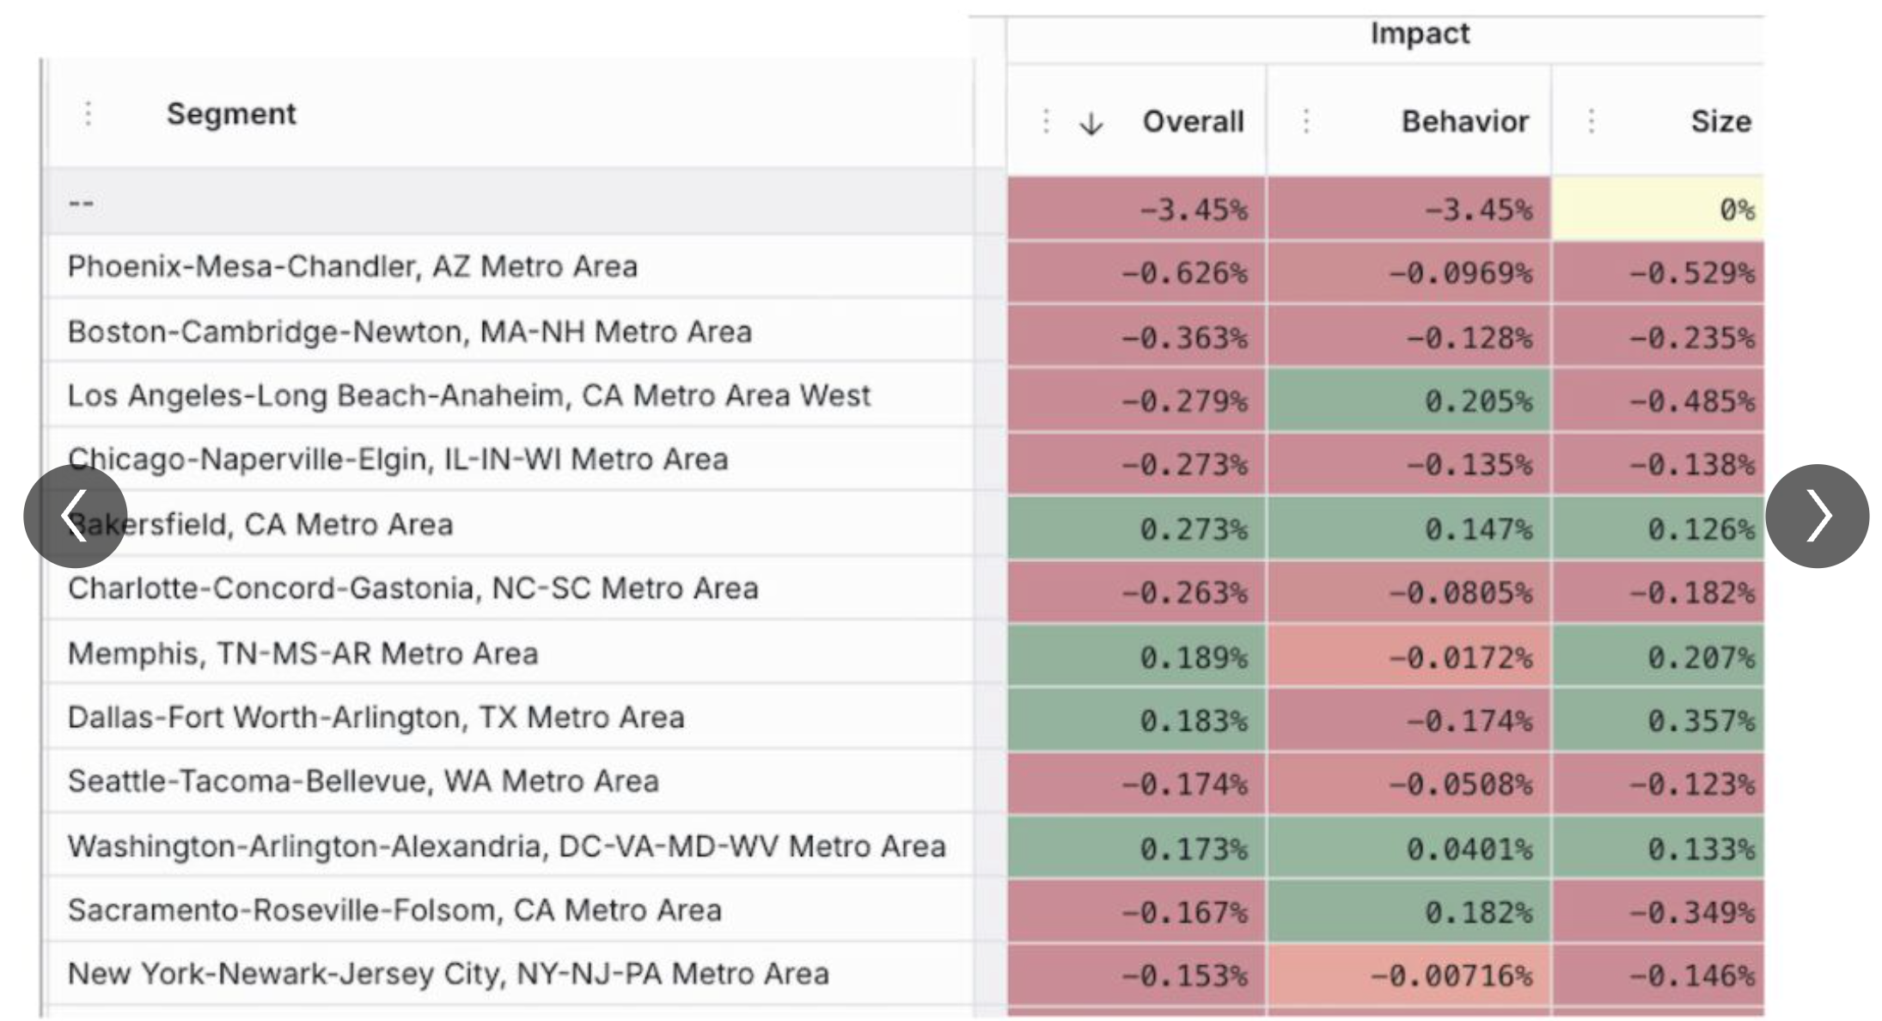The image size is (1882, 1021).
Task: Click the 0% Size cell in yellow
Action: point(1659,209)
